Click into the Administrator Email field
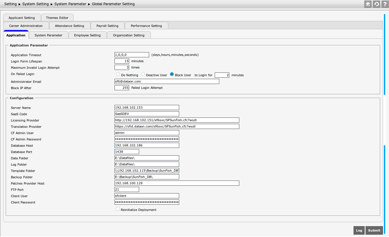 click(x=167, y=82)
